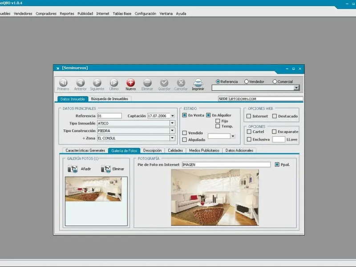Open the Descripción tab
Viewport: 356px width, 267px height.
click(x=153, y=150)
